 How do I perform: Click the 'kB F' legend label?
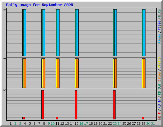click(x=159, y=116)
